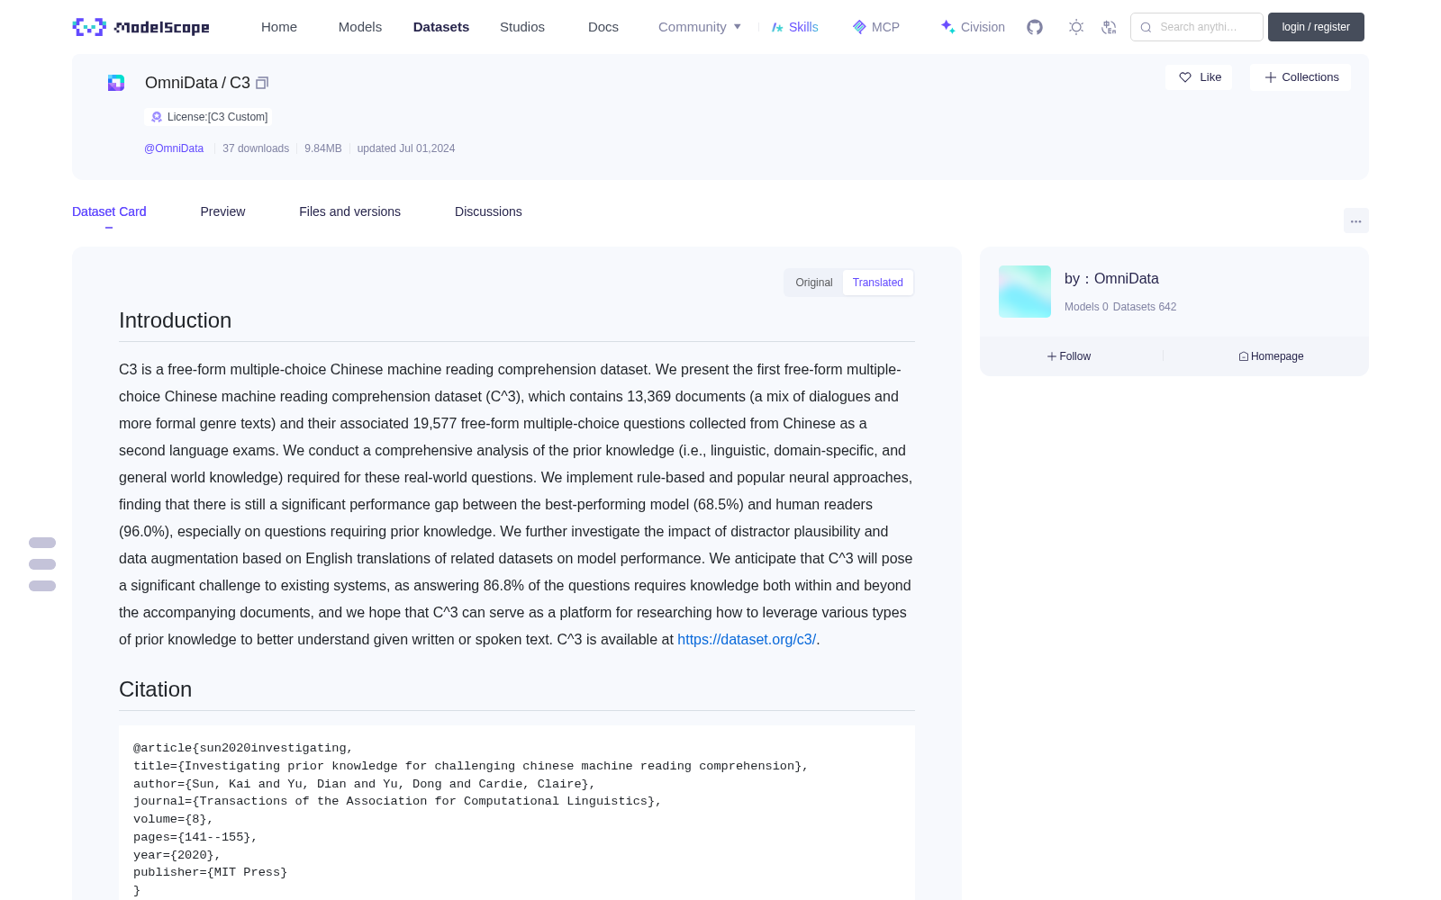
Task: Open the dataset.org/c3 link
Action: (747, 639)
